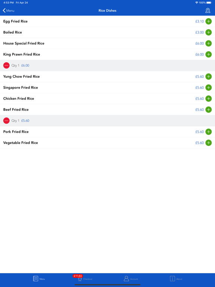The image size is (215, 287).
Task: Remove King Prawn Fried Rice with minus icon
Action: tap(6, 65)
